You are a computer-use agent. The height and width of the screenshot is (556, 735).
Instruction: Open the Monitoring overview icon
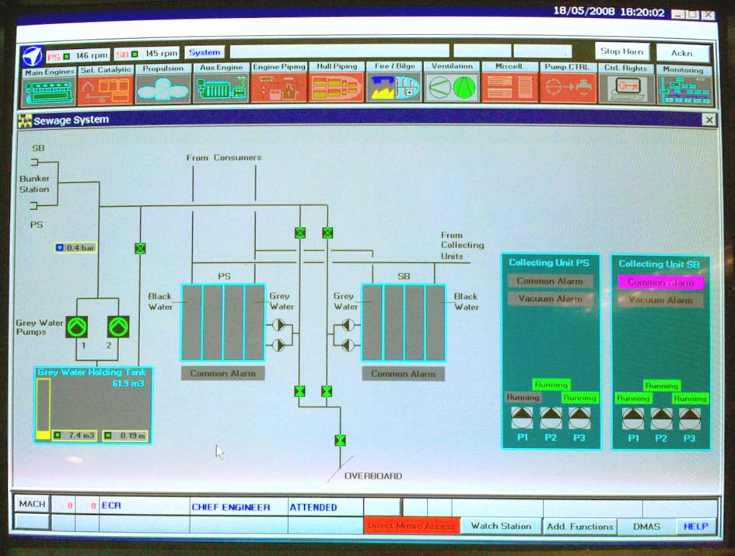tap(684, 89)
